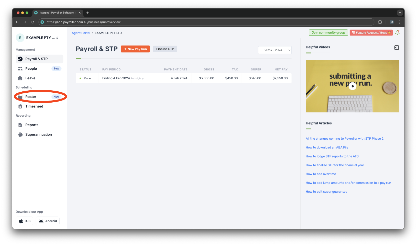Click the Android robot icon

pyautogui.click(x=41, y=221)
